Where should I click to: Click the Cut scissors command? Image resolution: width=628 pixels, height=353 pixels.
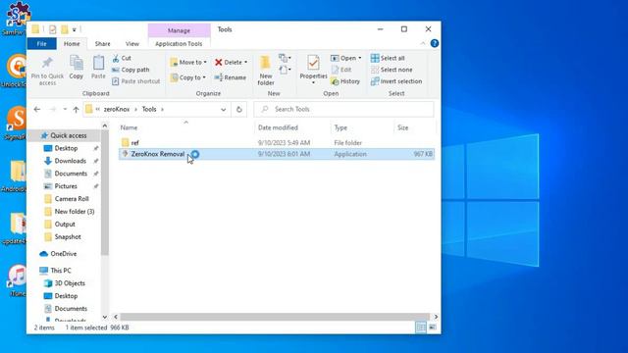122,58
